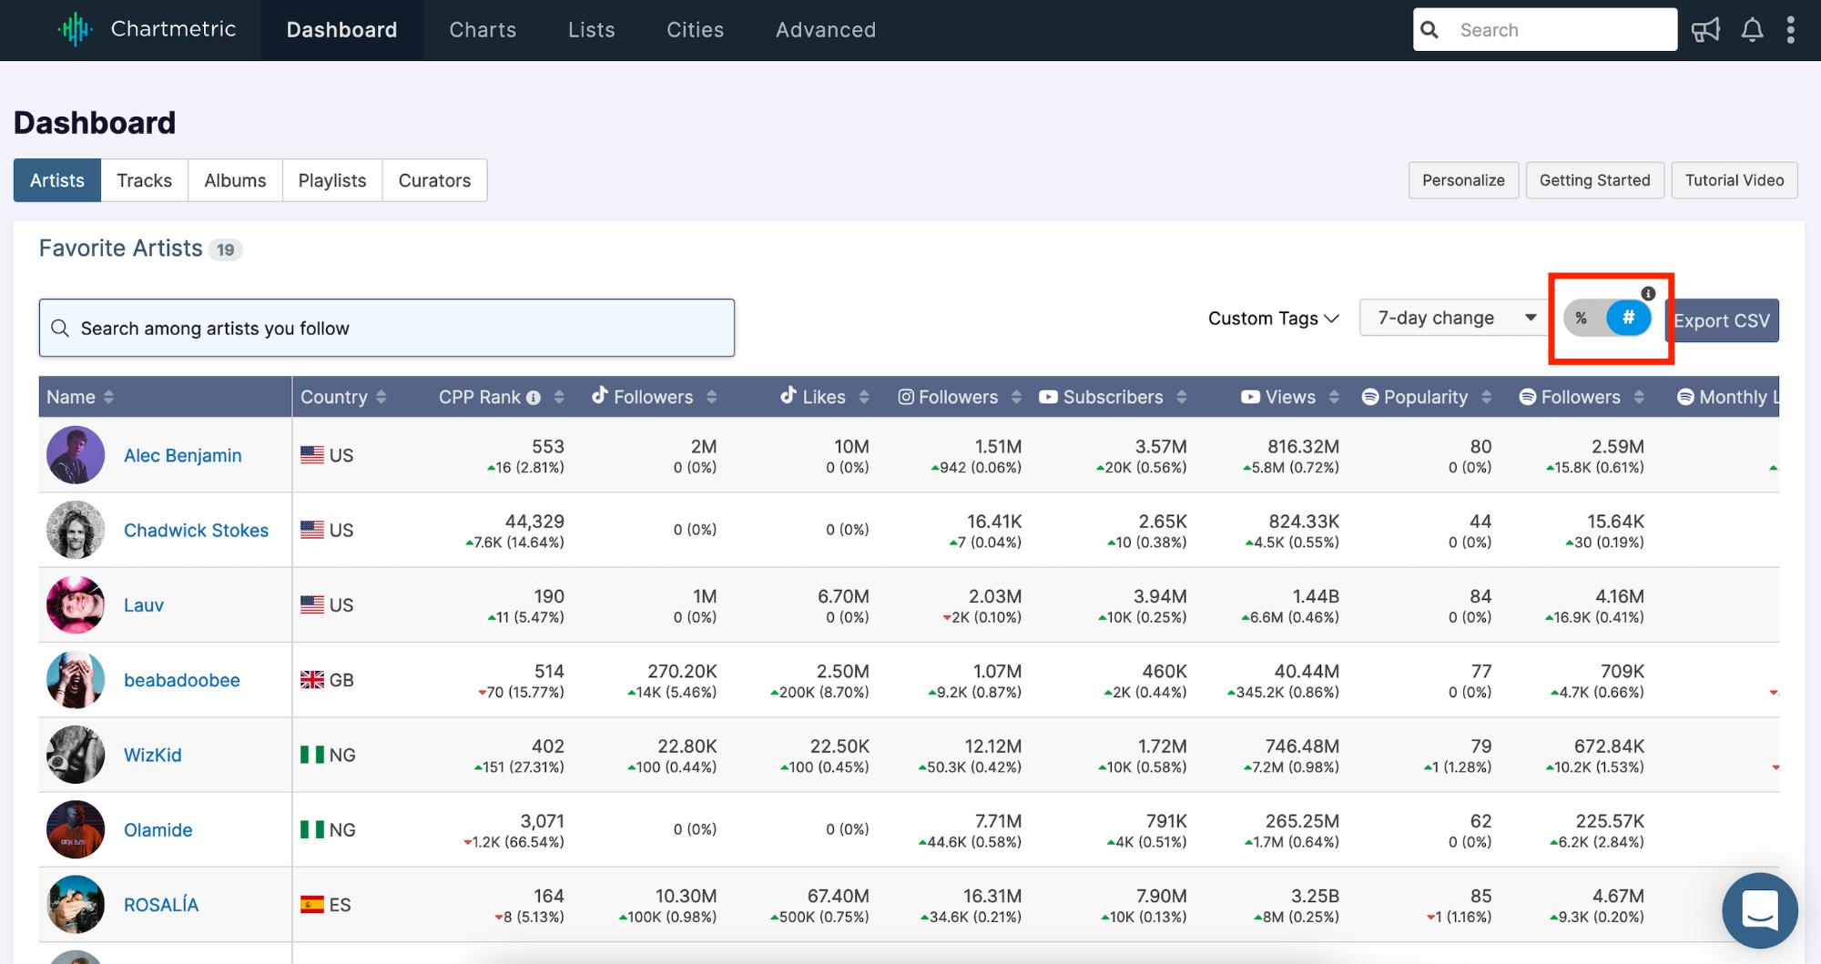Switch toggle to percent (%) mode
The height and width of the screenshot is (964, 1821).
coord(1582,319)
